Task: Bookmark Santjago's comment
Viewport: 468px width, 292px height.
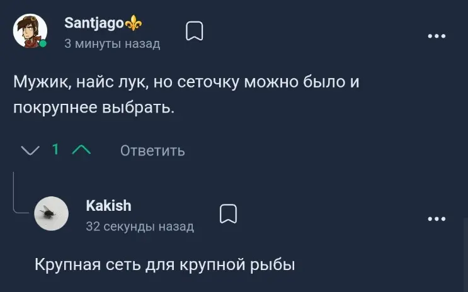Action: coord(195,31)
